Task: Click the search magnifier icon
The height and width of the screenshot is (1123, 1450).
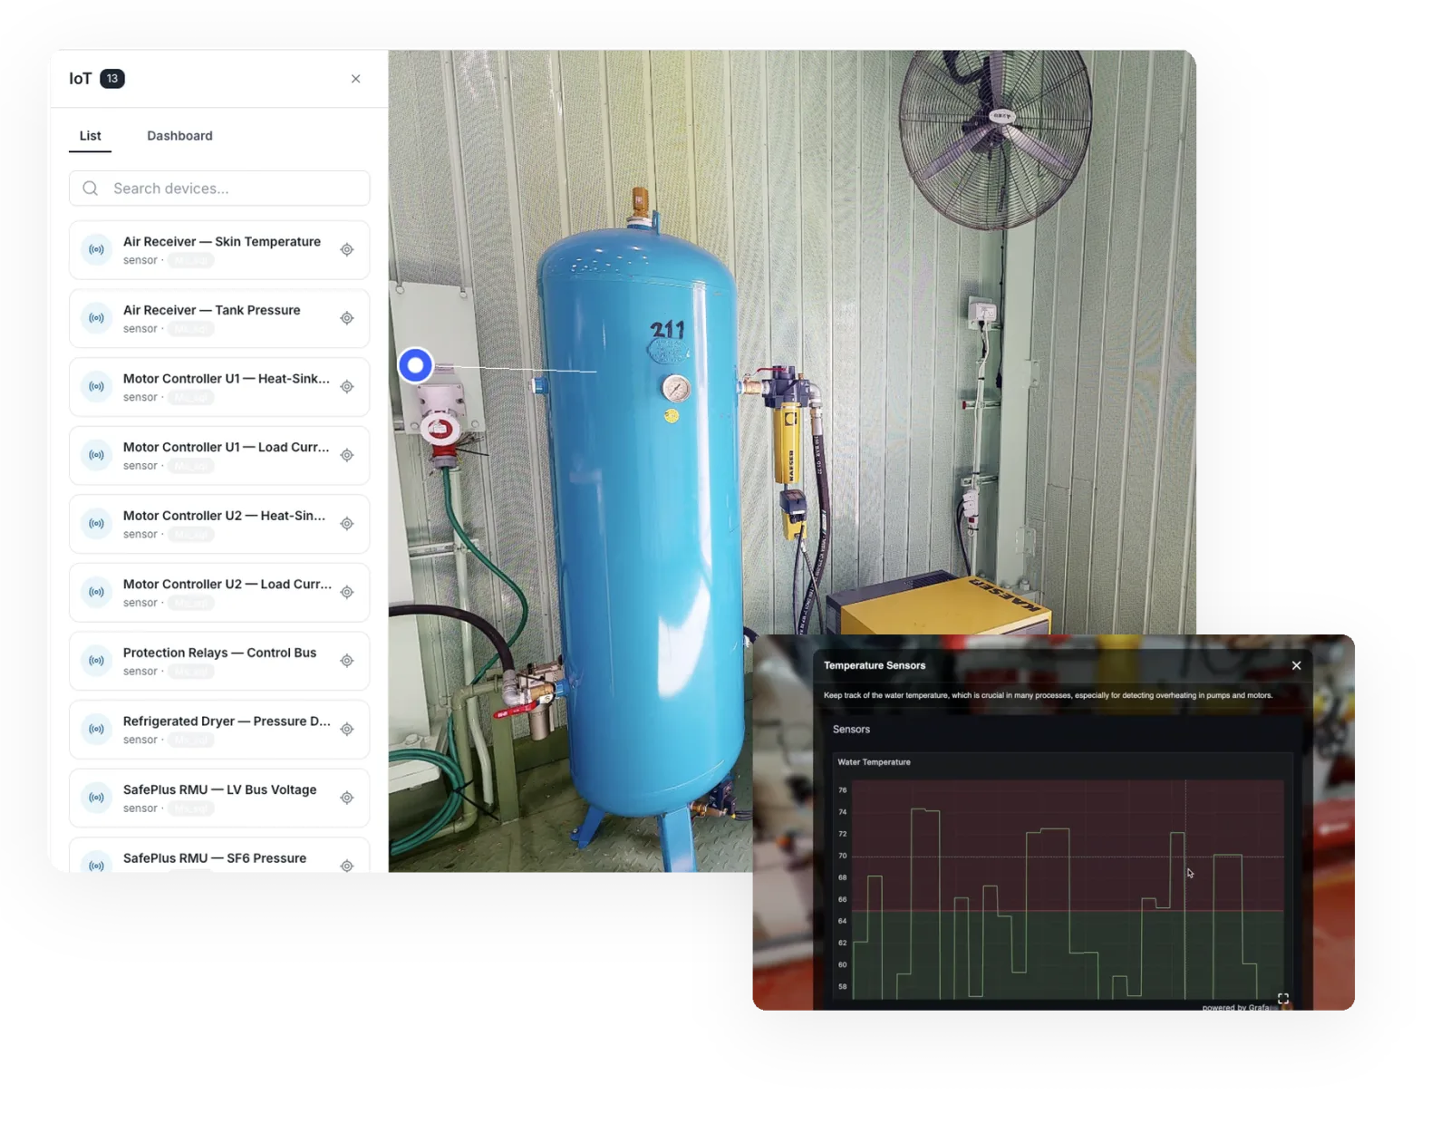Action: click(x=91, y=189)
